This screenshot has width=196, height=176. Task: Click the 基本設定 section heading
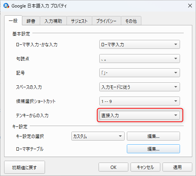click(x=21, y=34)
